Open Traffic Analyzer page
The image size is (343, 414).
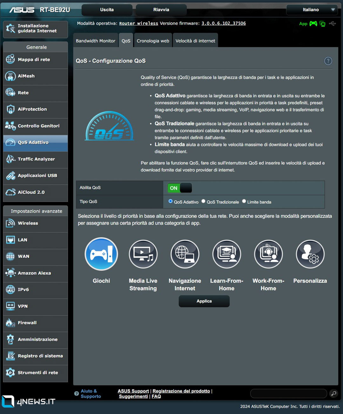pyautogui.click(x=35, y=159)
